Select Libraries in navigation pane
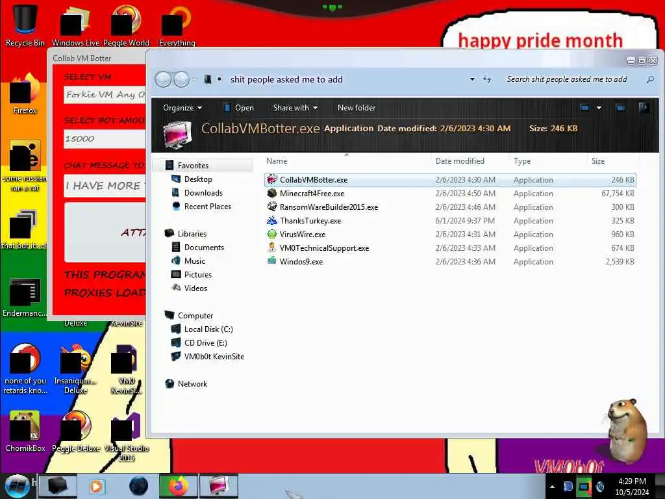Image resolution: width=665 pixels, height=499 pixels. (192, 234)
